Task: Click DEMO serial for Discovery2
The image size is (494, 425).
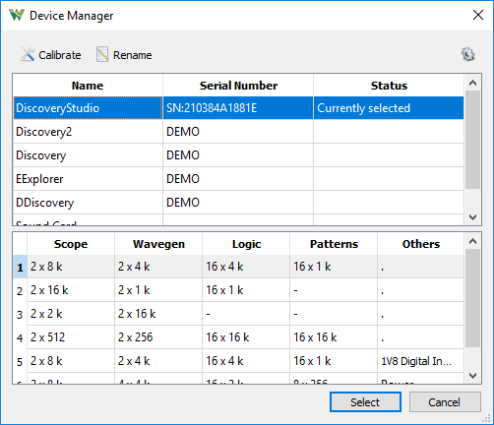Action: coord(238,132)
